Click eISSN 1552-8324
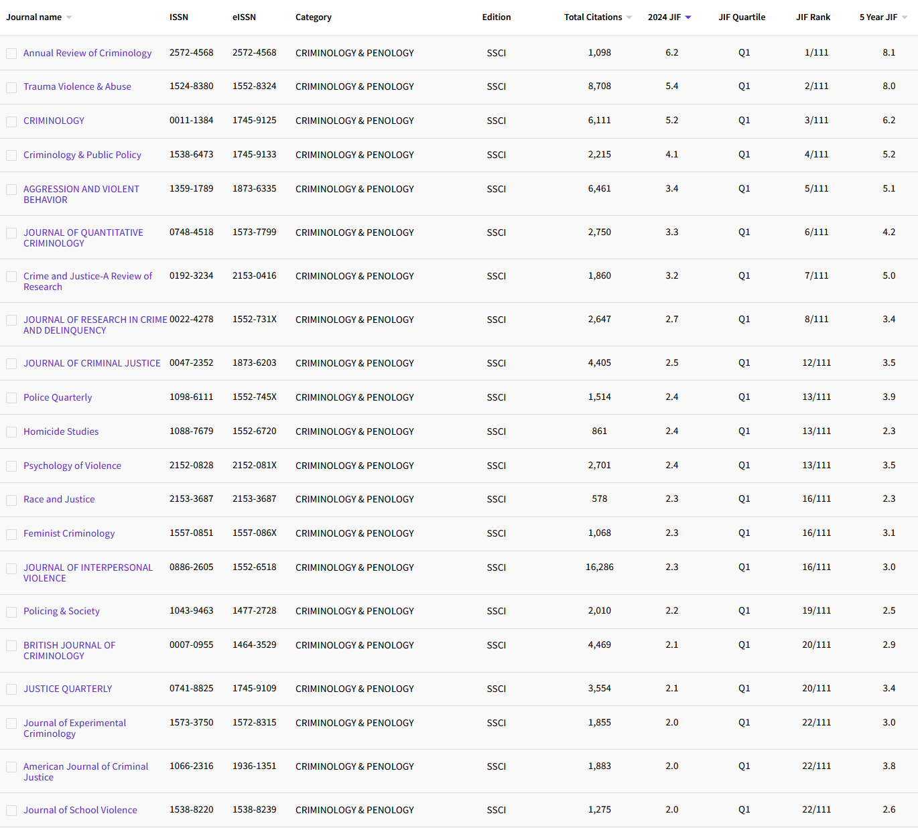Viewport: 918px width, 828px height. coord(255,86)
